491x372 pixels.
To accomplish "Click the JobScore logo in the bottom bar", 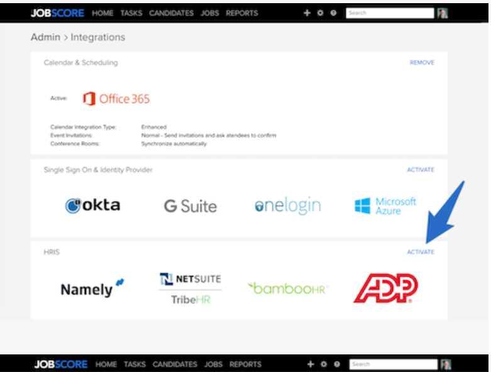I will coord(61,364).
